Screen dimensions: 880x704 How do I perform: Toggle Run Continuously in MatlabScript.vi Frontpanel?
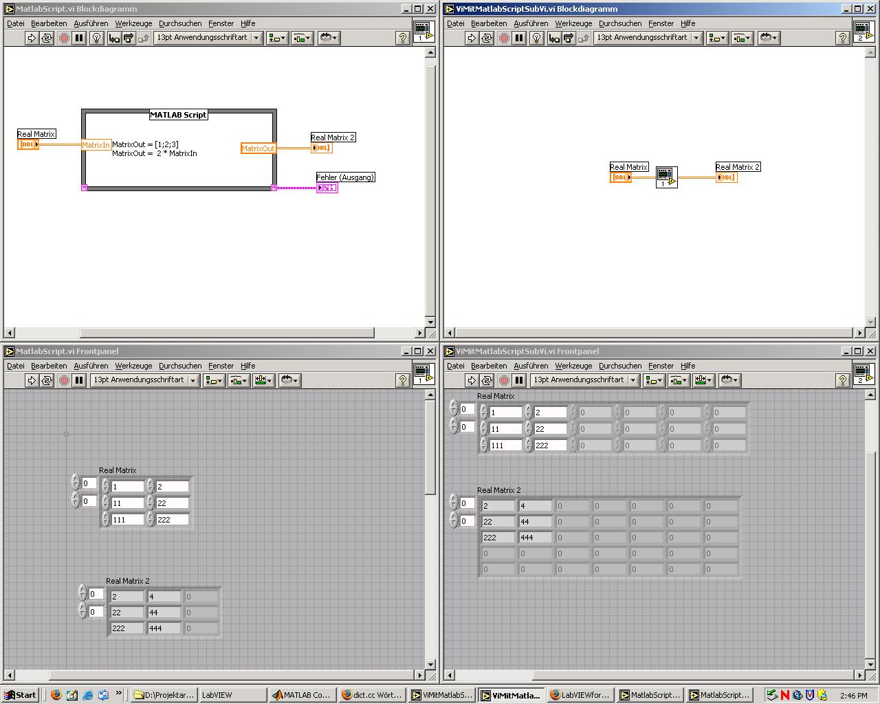coord(47,380)
